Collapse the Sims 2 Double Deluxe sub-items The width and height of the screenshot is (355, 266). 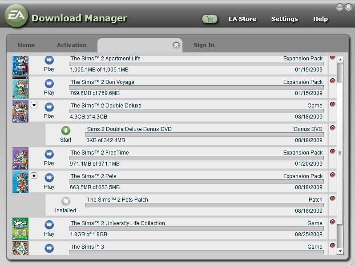34,105
